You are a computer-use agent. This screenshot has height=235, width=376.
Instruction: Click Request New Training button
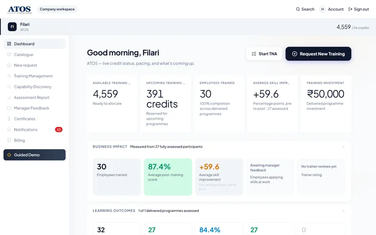click(318, 54)
